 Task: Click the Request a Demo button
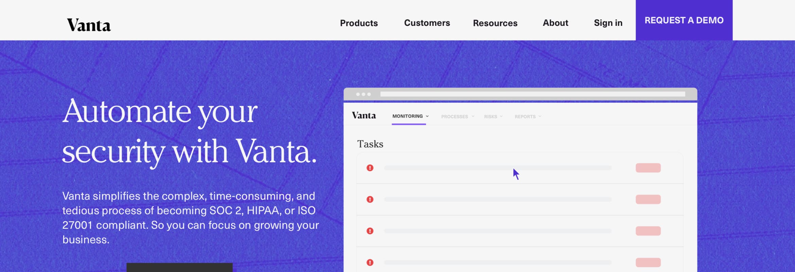[684, 20]
